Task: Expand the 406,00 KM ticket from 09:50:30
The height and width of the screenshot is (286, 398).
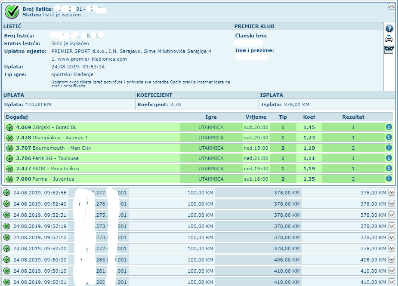Action: coord(392,259)
